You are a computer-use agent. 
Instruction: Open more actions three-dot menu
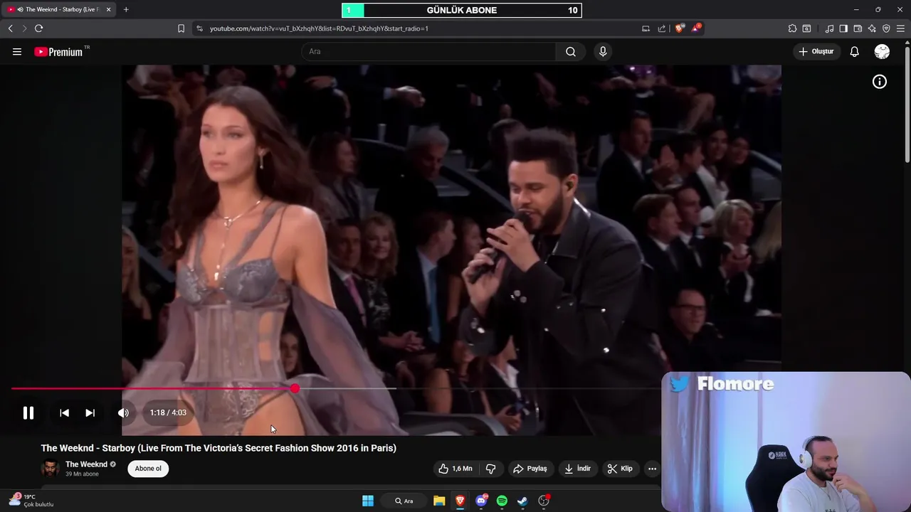[652, 469]
